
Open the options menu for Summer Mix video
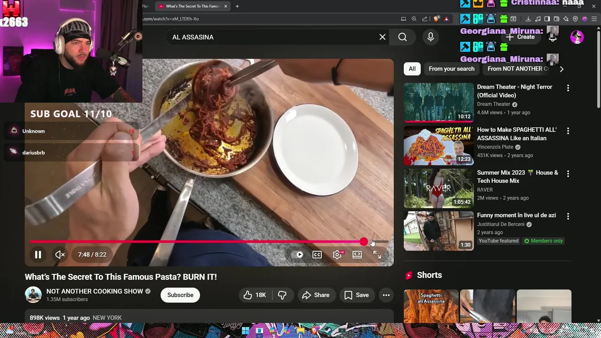point(568,173)
